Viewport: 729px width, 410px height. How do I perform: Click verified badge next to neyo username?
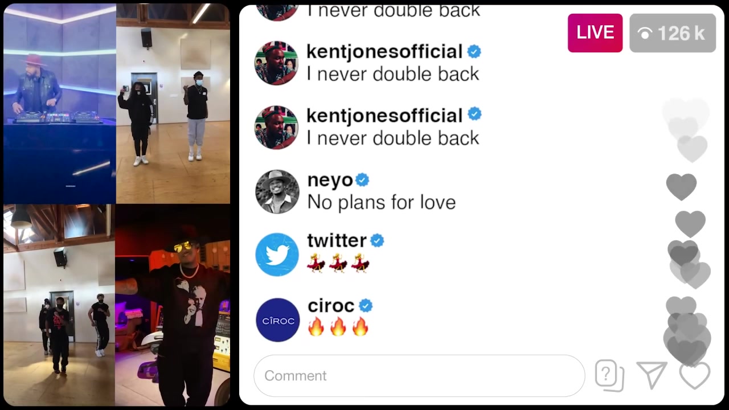pos(362,181)
